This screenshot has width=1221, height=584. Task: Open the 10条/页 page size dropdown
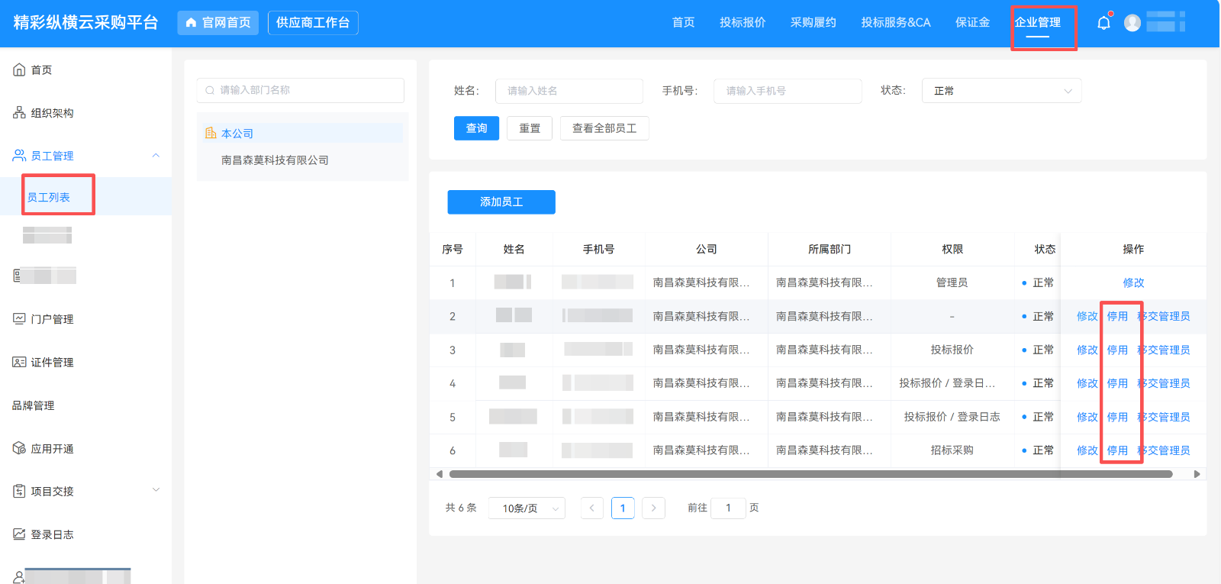530,508
